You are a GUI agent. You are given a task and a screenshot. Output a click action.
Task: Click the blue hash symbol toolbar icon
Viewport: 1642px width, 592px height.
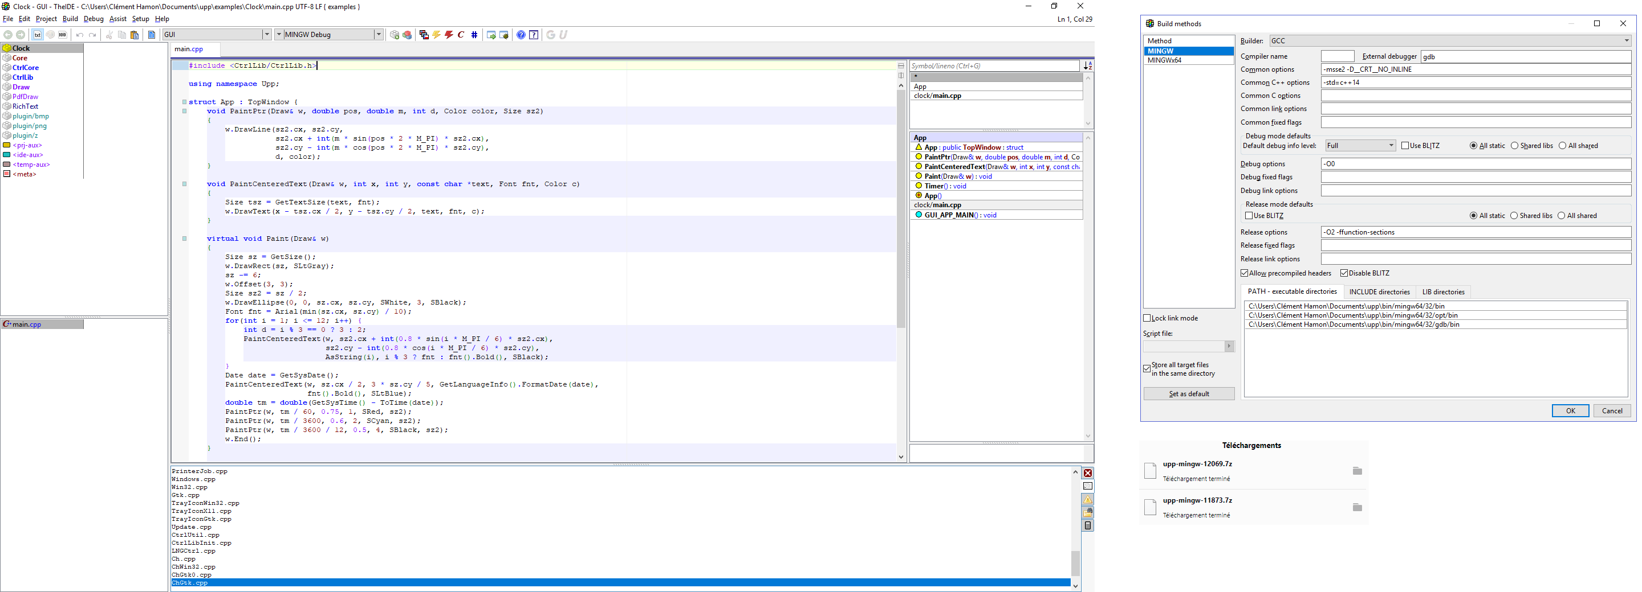point(474,35)
